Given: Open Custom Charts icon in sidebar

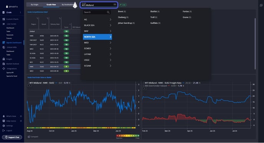Looking at the screenshot, I should coord(4,19).
